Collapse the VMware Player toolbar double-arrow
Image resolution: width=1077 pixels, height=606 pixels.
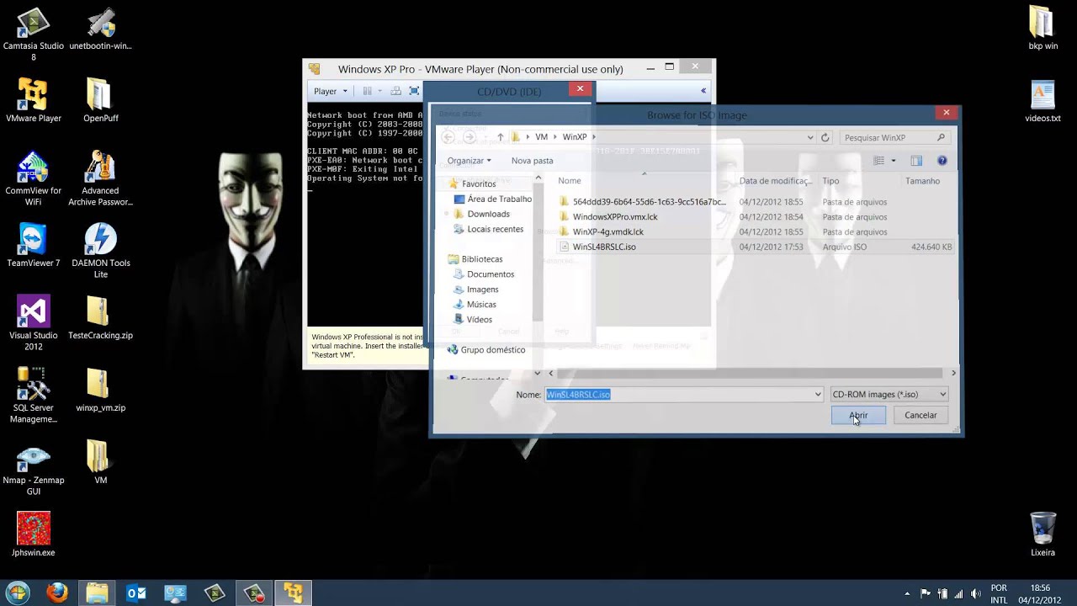click(x=703, y=91)
